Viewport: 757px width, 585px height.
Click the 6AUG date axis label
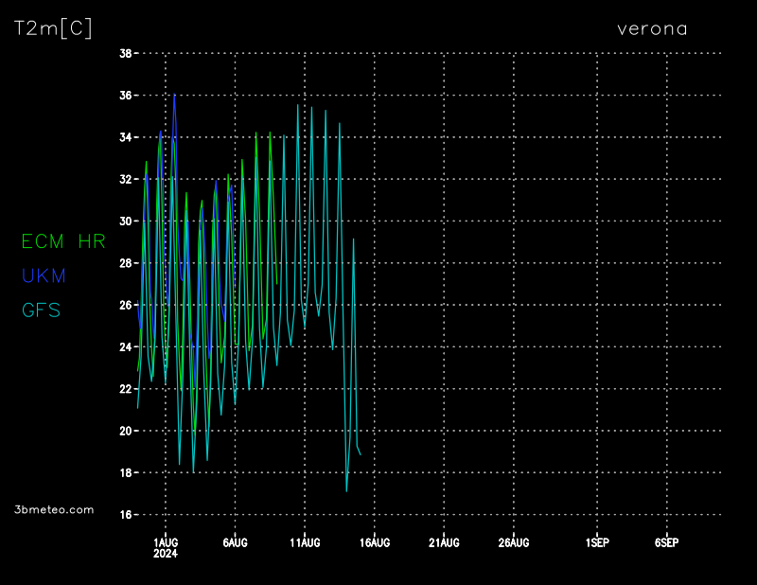point(235,542)
